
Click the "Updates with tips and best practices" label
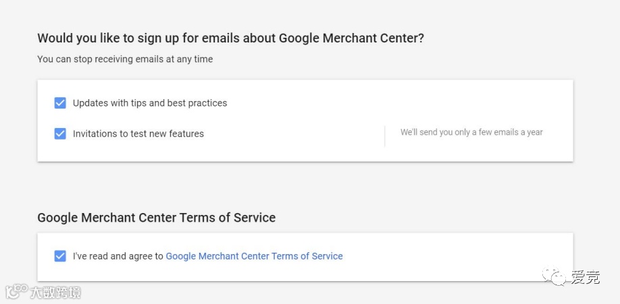(x=150, y=103)
